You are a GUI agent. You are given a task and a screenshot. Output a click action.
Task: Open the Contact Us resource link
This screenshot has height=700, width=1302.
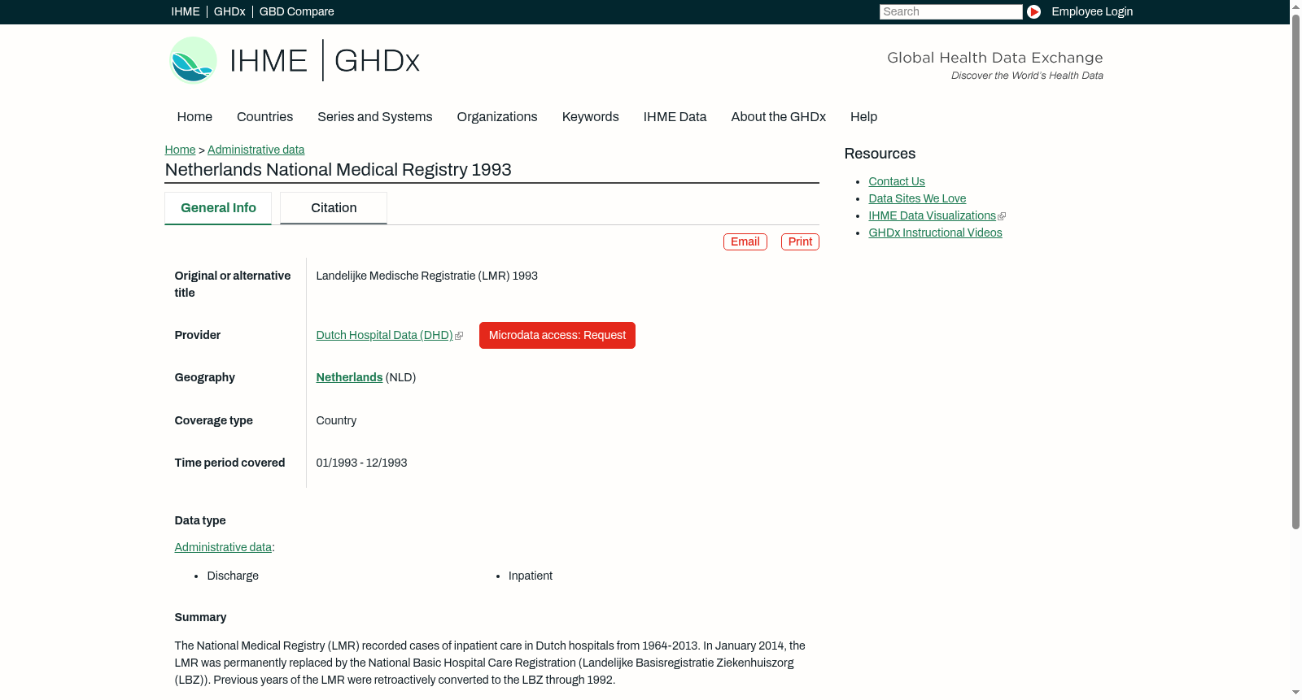[x=896, y=181]
